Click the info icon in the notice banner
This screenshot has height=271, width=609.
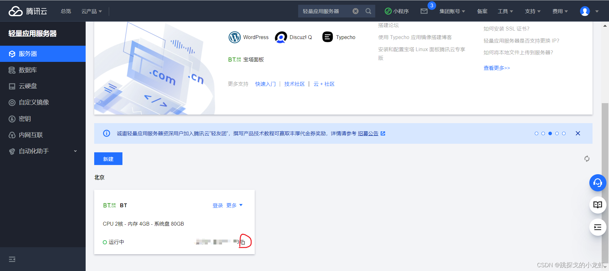(x=107, y=133)
